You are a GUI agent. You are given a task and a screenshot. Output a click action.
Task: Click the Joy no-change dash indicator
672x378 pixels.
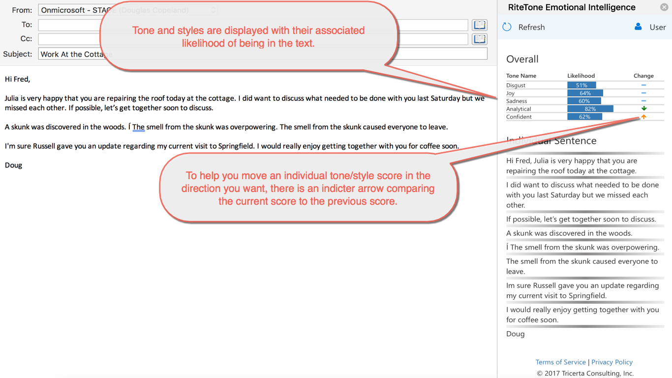[643, 93]
